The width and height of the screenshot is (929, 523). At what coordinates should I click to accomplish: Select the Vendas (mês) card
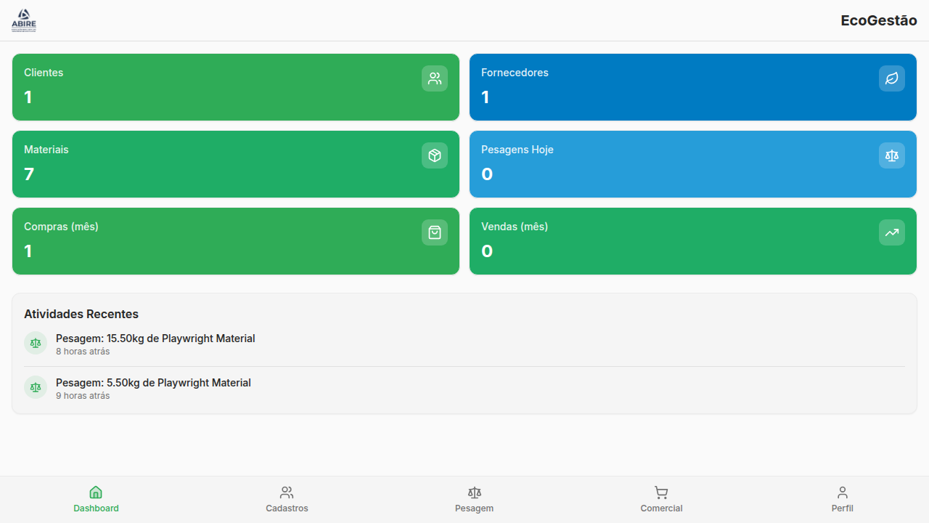click(x=675, y=241)
